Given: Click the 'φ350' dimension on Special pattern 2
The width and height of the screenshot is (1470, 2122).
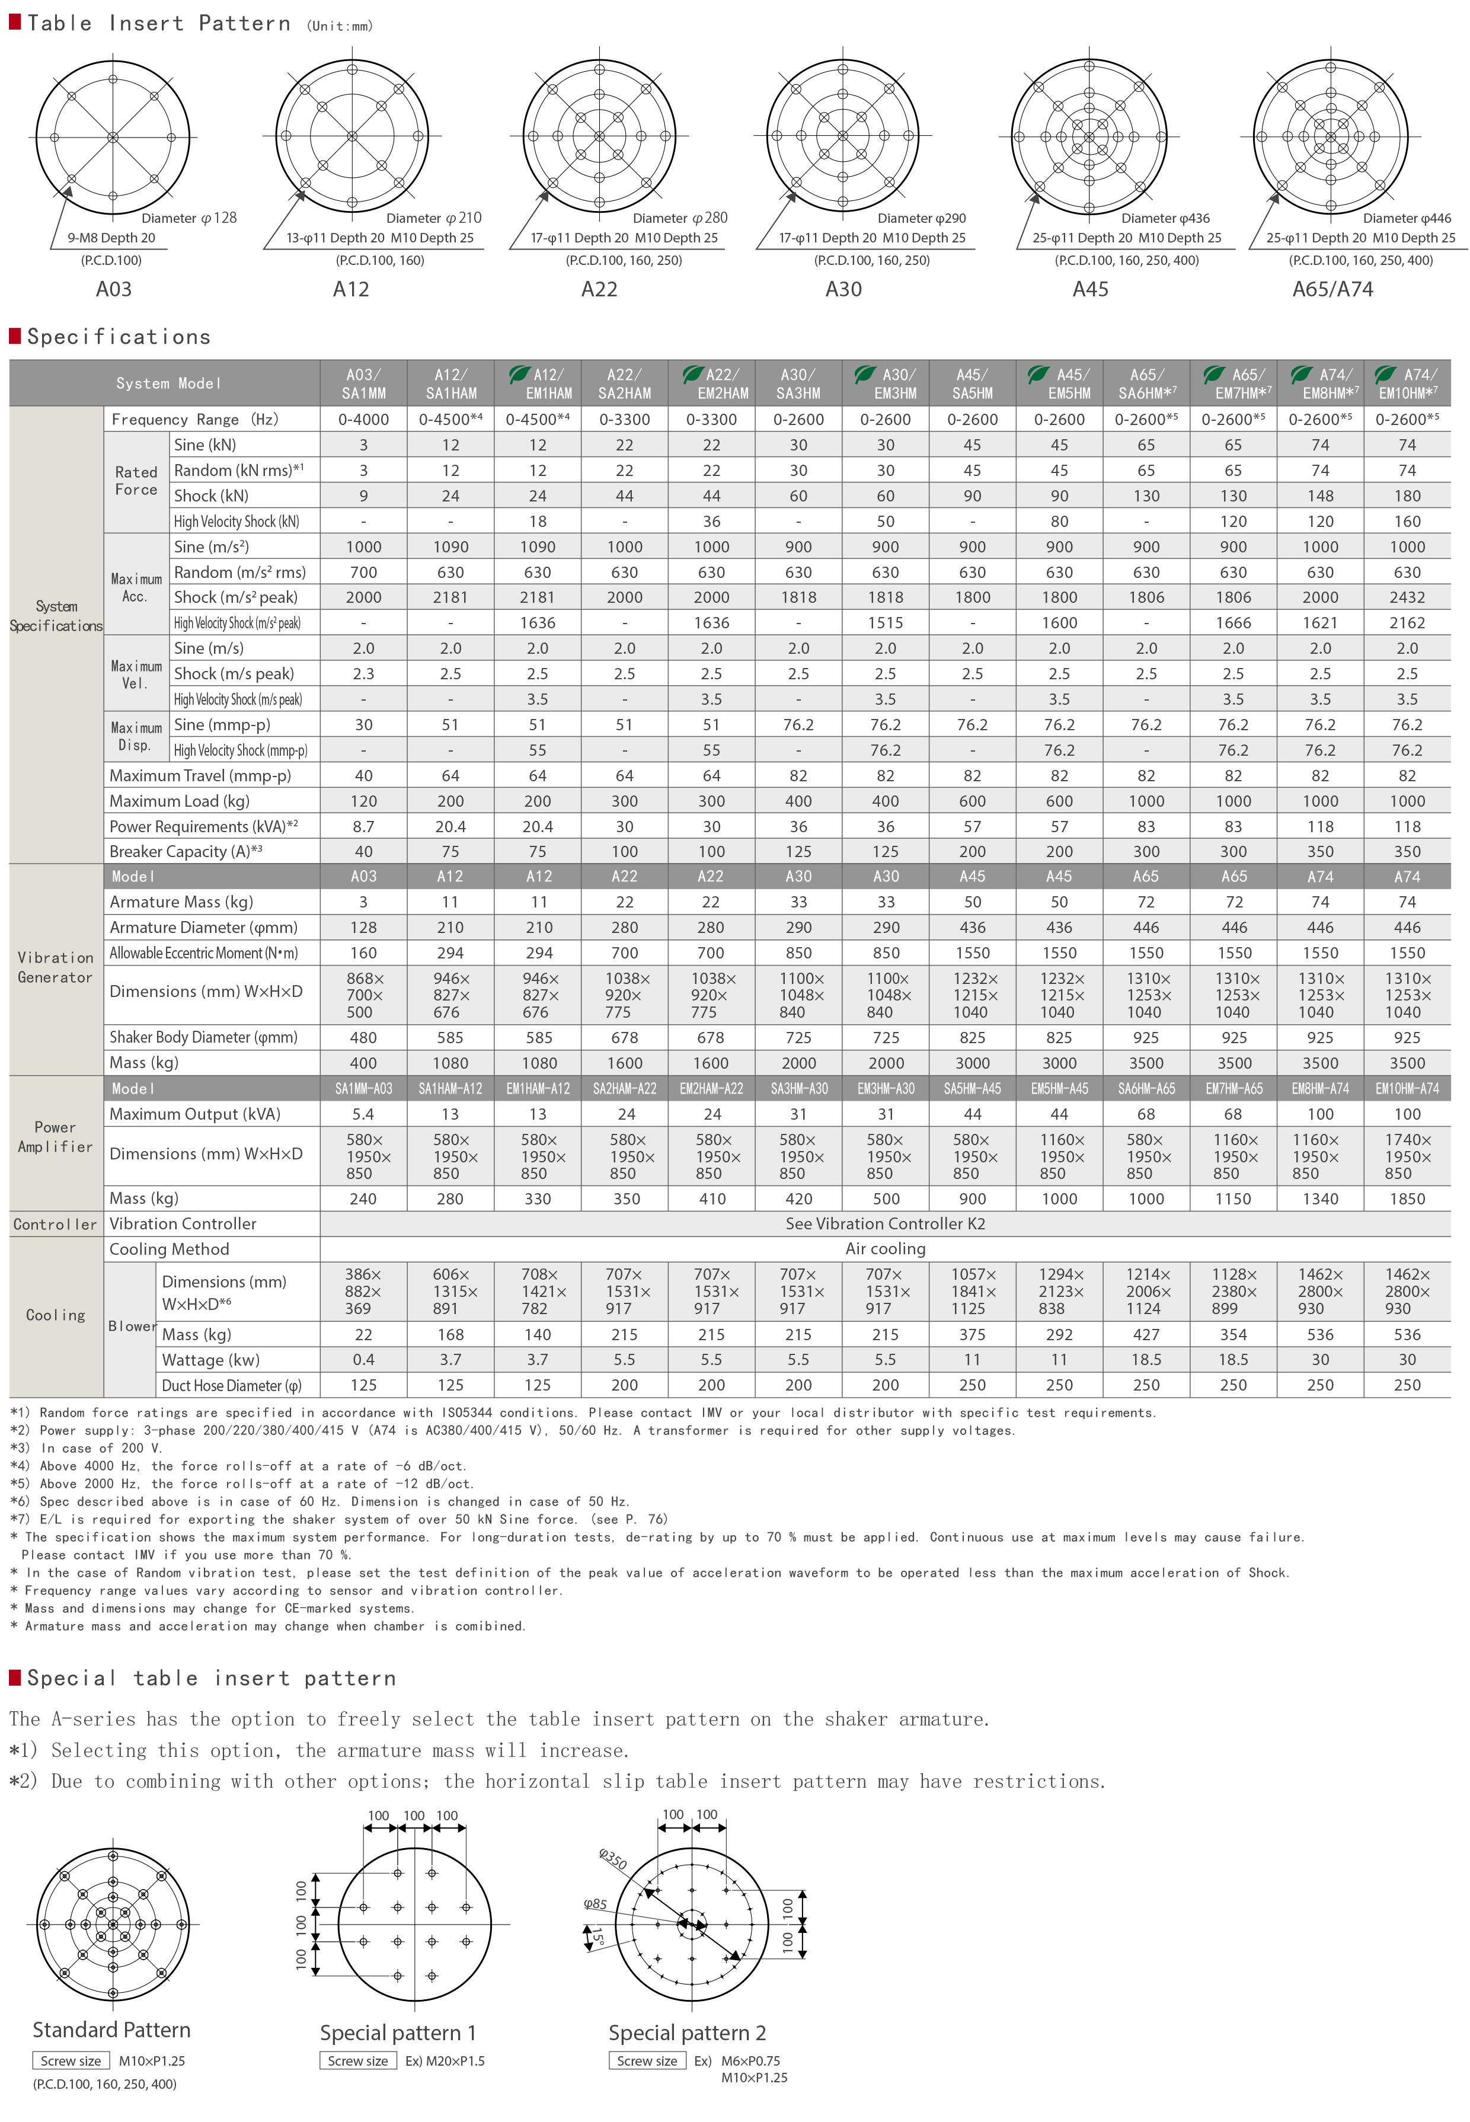Looking at the screenshot, I should (612, 1859).
